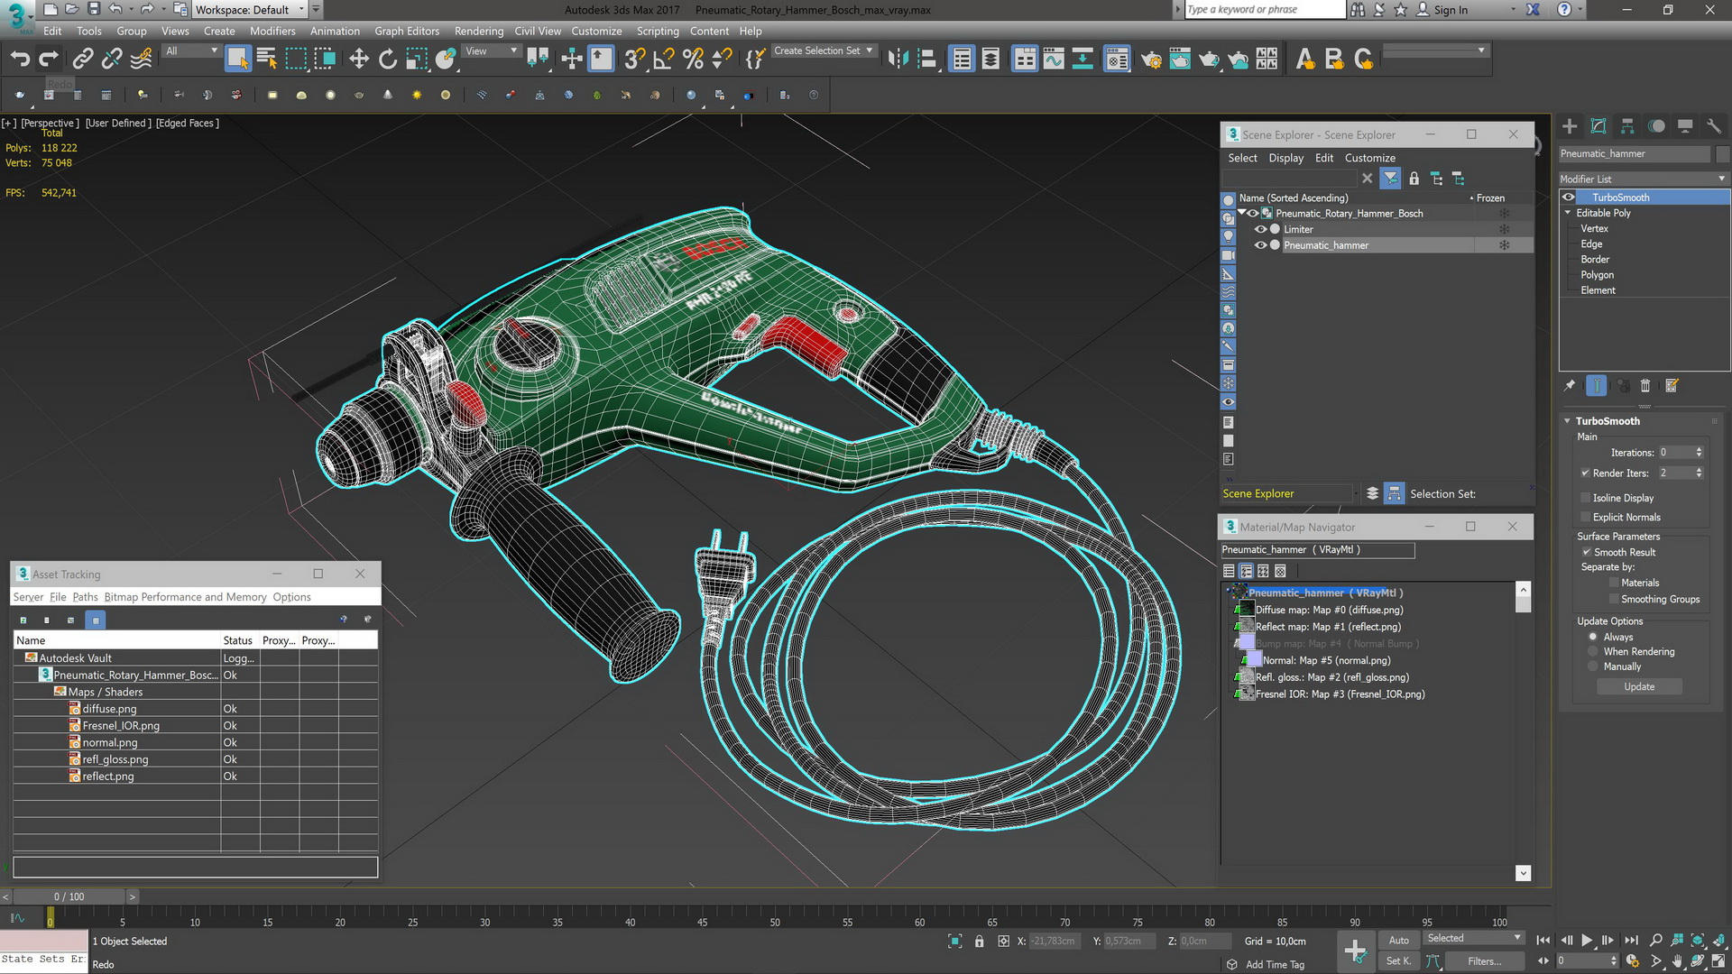
Task: Click the Remove modifier trash icon
Action: (1645, 386)
